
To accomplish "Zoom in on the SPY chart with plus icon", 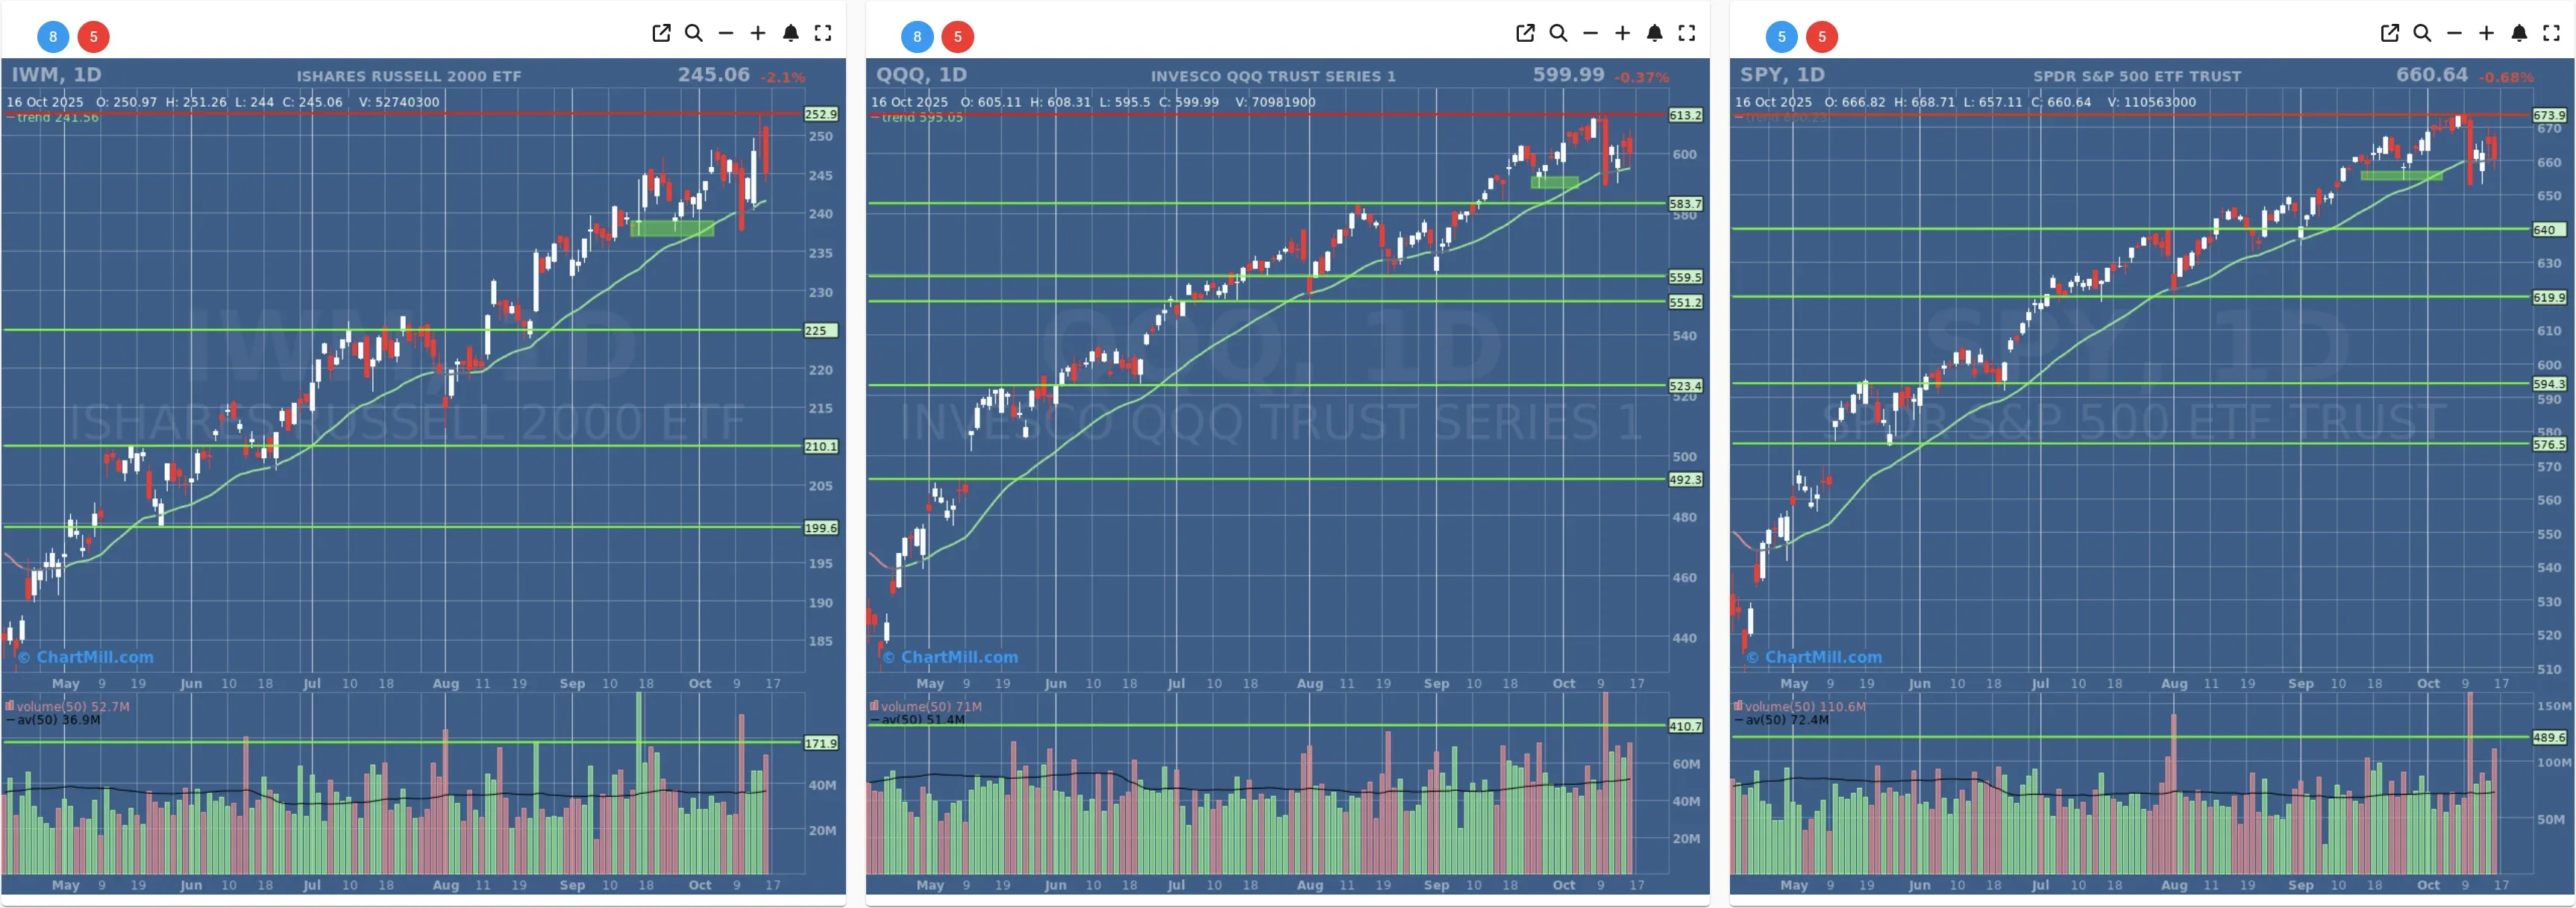I will tap(2487, 33).
